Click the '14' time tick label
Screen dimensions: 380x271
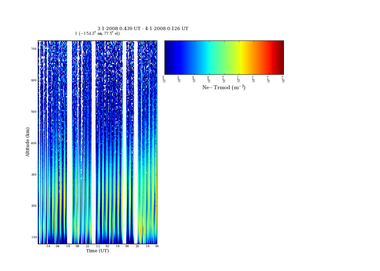48,246
